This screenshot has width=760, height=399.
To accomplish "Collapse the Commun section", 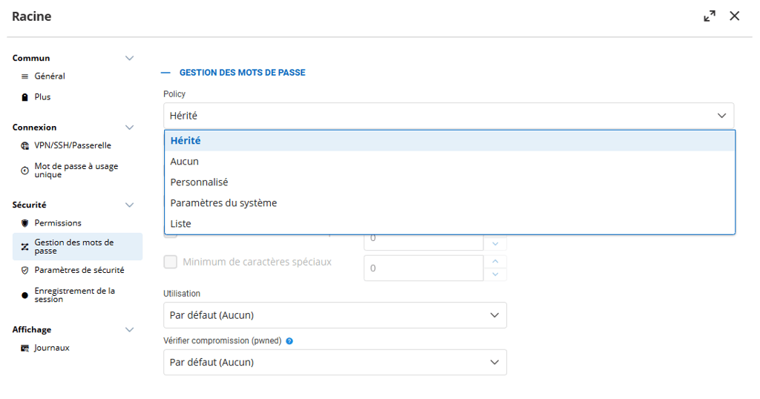I will (x=129, y=58).
